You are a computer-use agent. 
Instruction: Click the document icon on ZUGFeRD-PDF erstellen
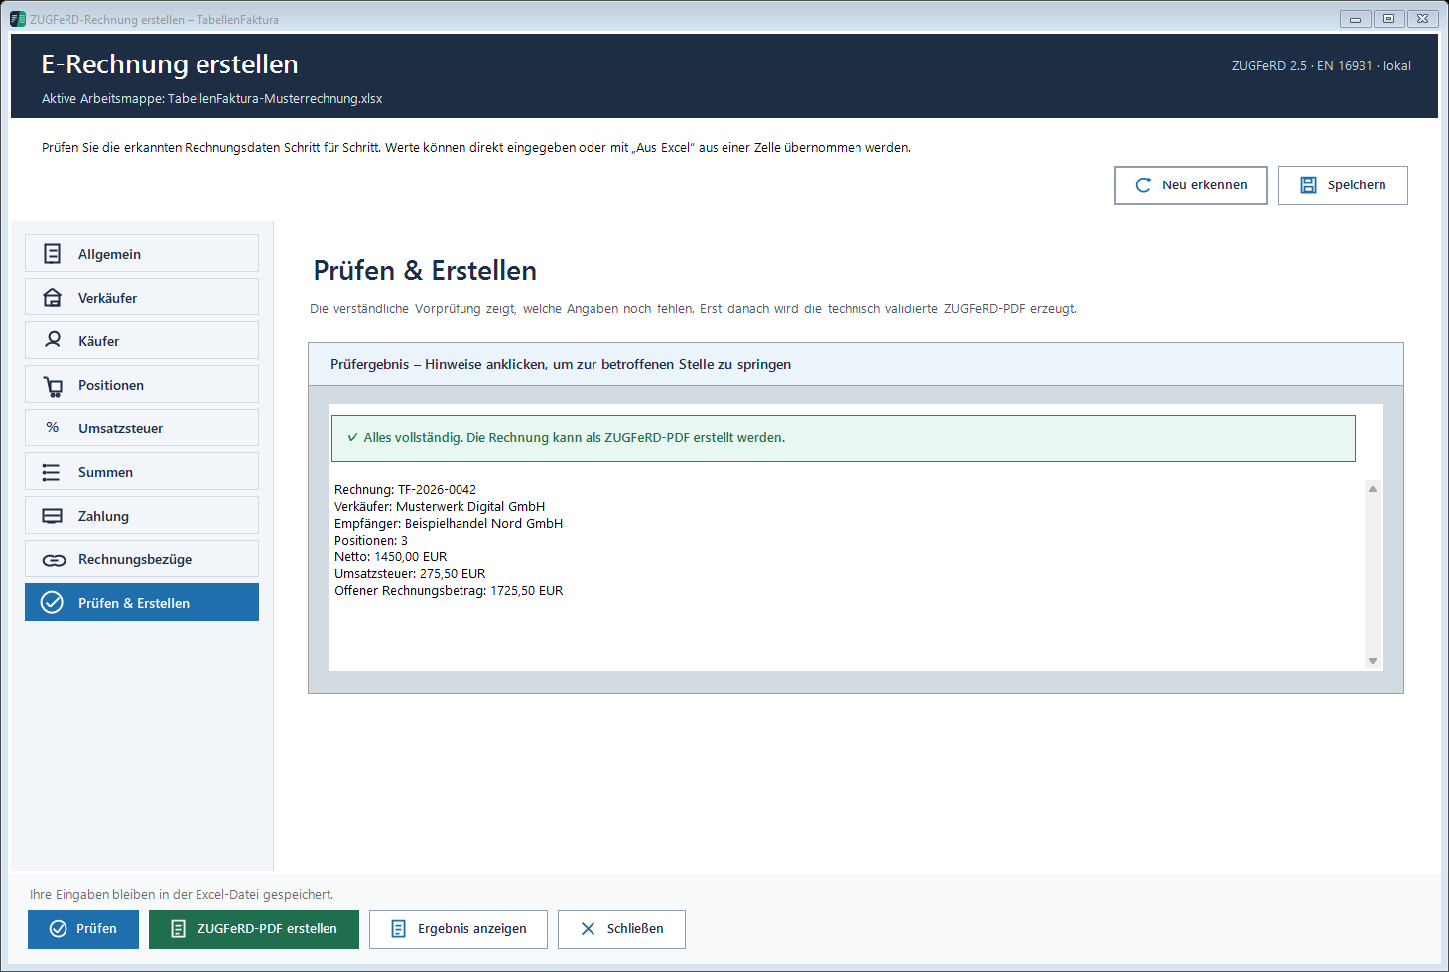point(179,929)
